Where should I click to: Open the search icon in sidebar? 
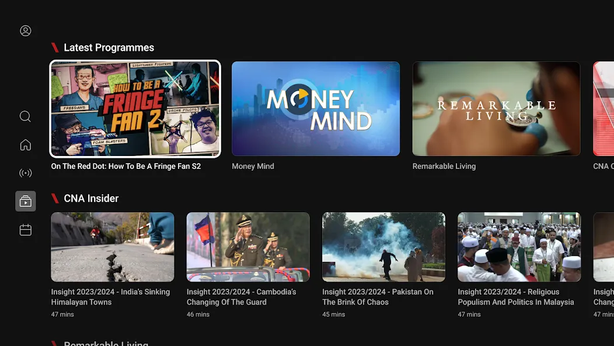[x=26, y=116]
